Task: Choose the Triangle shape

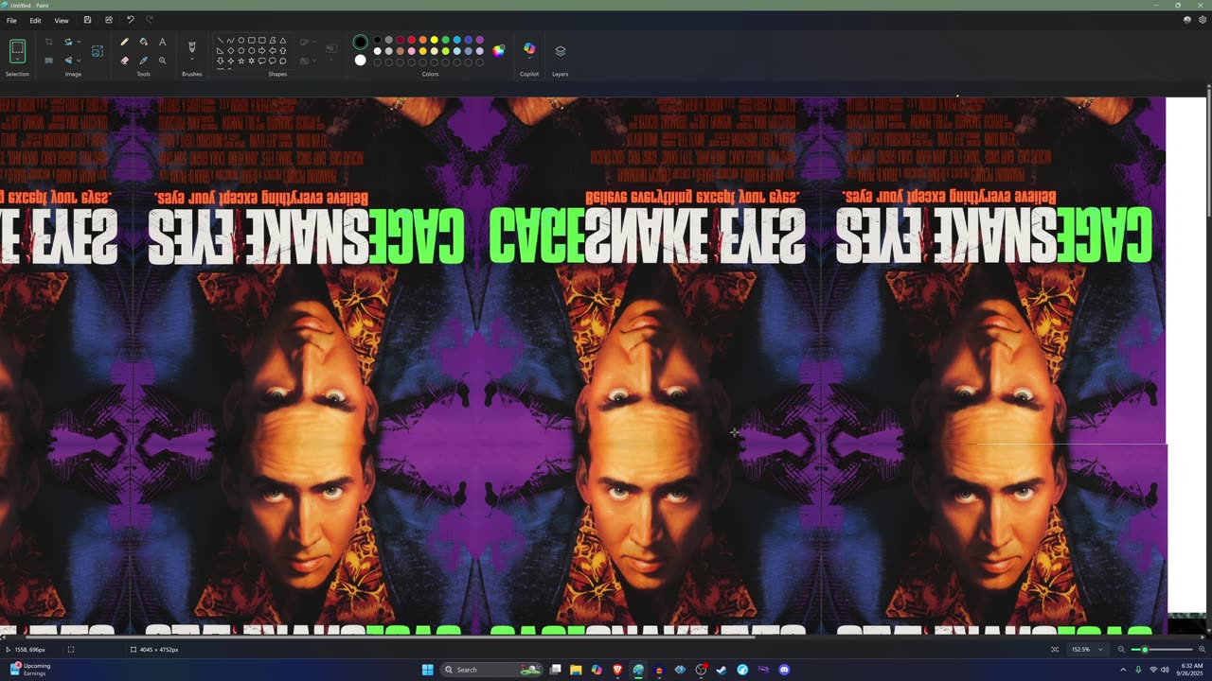Action: (282, 41)
